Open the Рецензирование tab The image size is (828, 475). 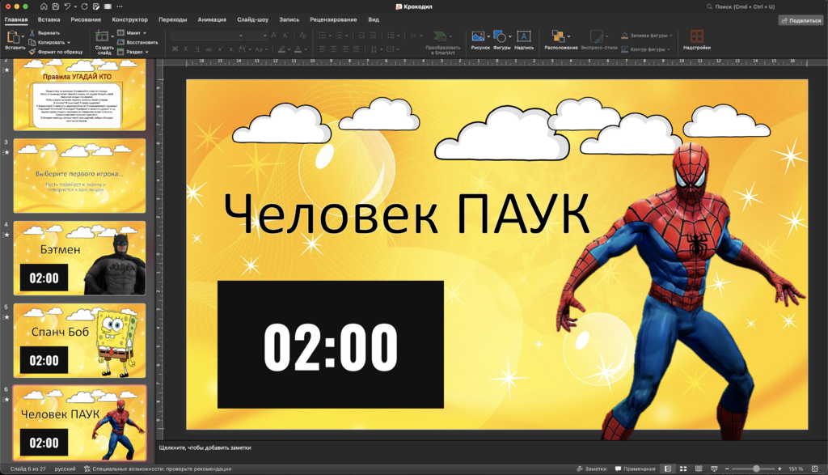click(x=333, y=19)
